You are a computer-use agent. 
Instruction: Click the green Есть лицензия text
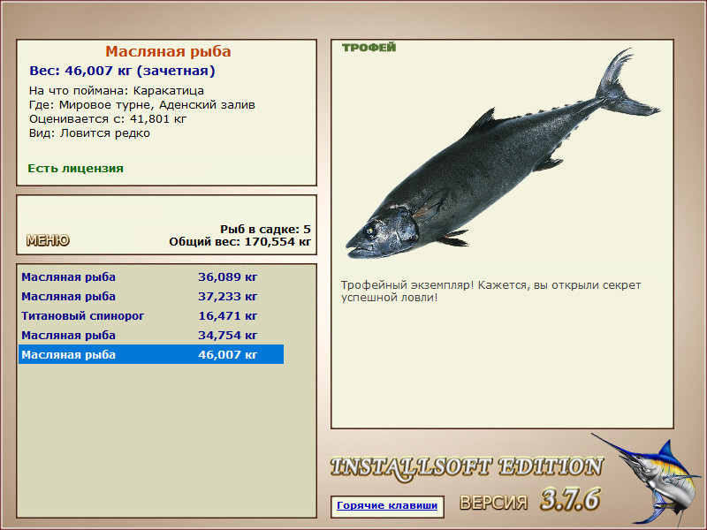point(75,168)
